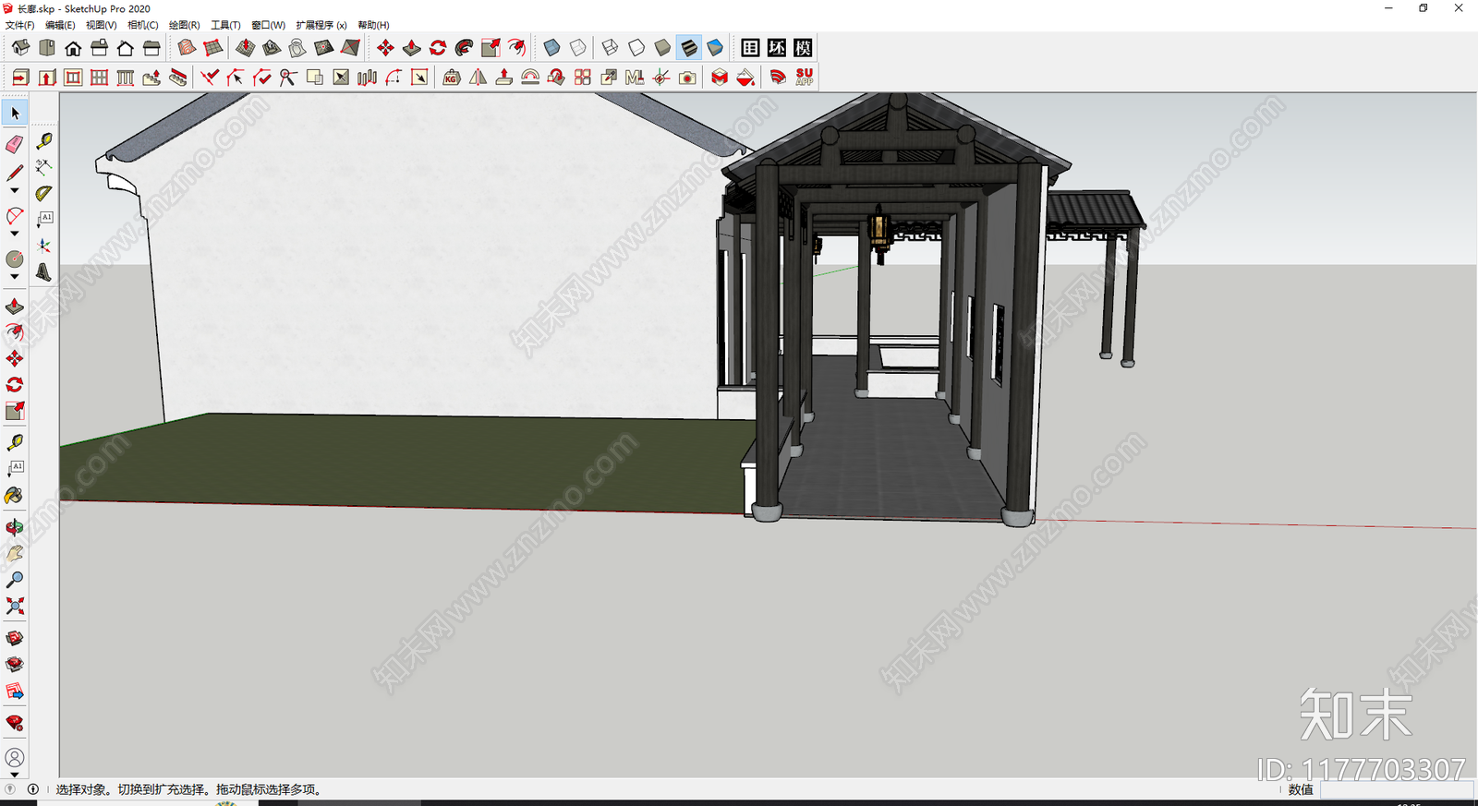Open the dropdown arrow under the account icon
The width and height of the screenshot is (1478, 806).
15,775
